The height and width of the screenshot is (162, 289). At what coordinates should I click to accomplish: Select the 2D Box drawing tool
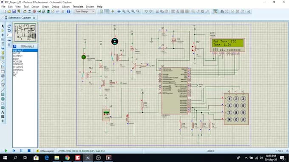tap(3, 94)
